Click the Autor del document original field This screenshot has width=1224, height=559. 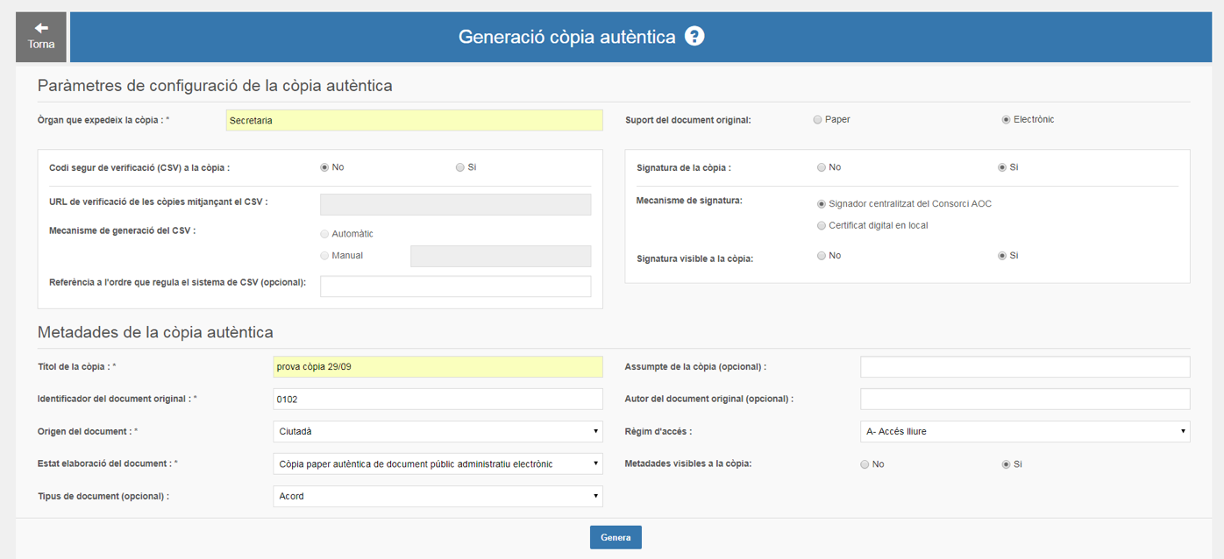point(1024,399)
